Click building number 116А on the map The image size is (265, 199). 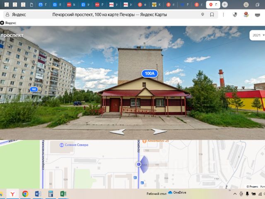(x=217, y=179)
